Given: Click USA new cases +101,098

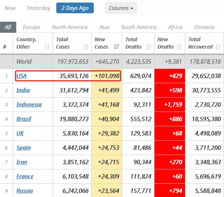Looking at the screenshot, I should coord(107,76).
